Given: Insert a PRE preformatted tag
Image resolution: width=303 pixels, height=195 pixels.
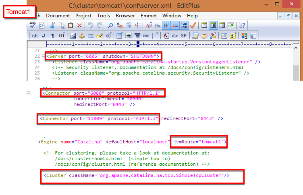Looking at the screenshot, I should [x=146, y=36].
